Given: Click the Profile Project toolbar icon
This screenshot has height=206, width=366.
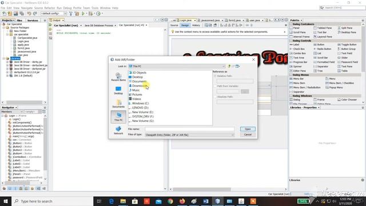Looking at the screenshot, I should coord(98,14).
